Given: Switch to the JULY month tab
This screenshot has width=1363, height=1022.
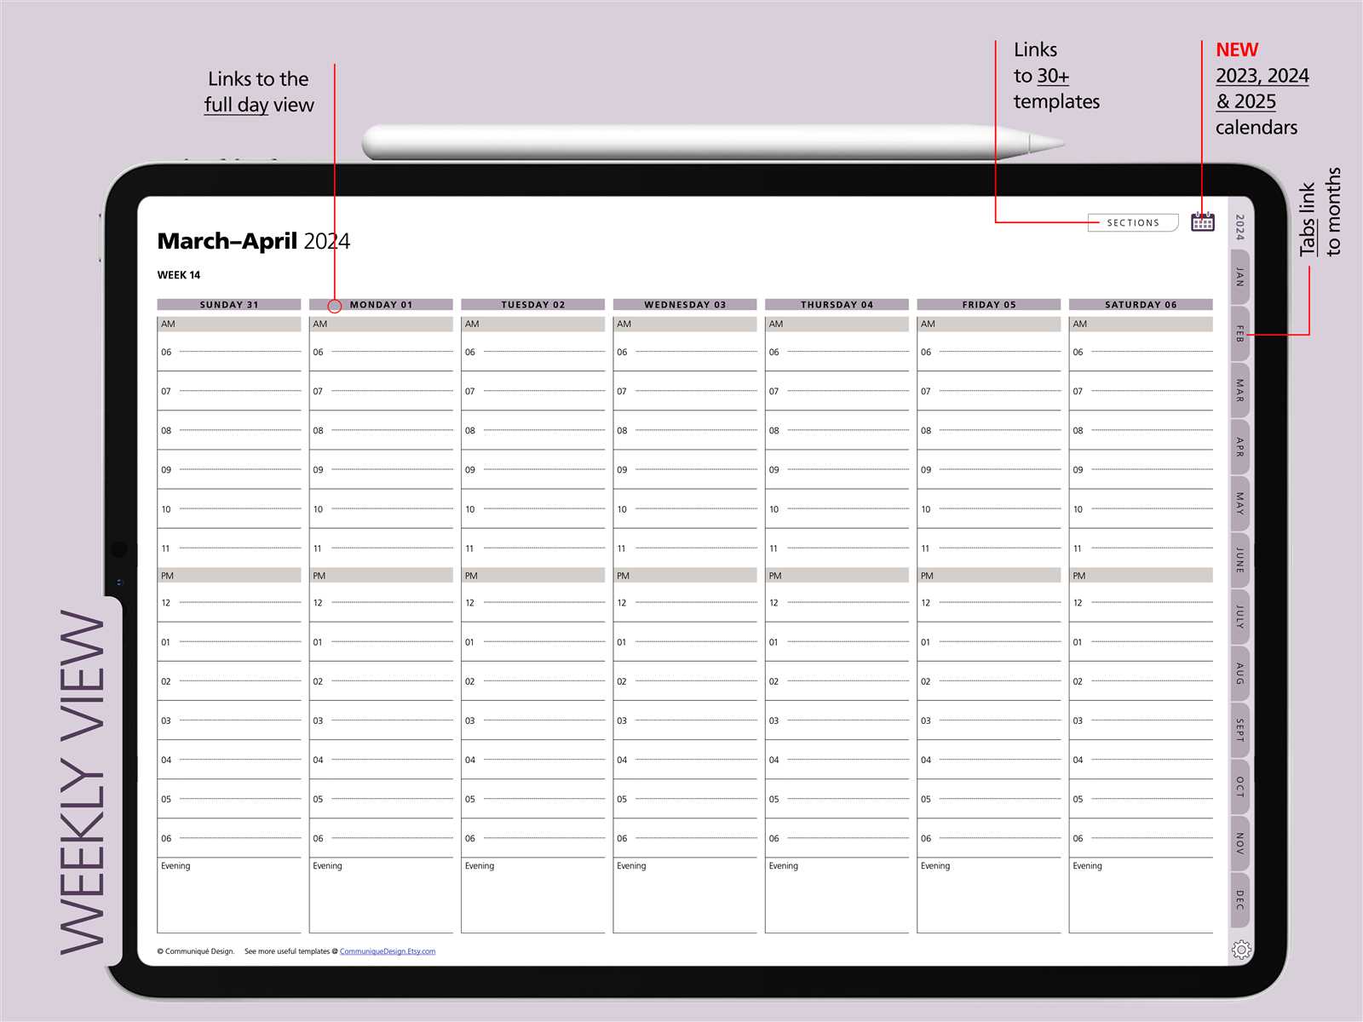Looking at the screenshot, I should pyautogui.click(x=1240, y=617).
